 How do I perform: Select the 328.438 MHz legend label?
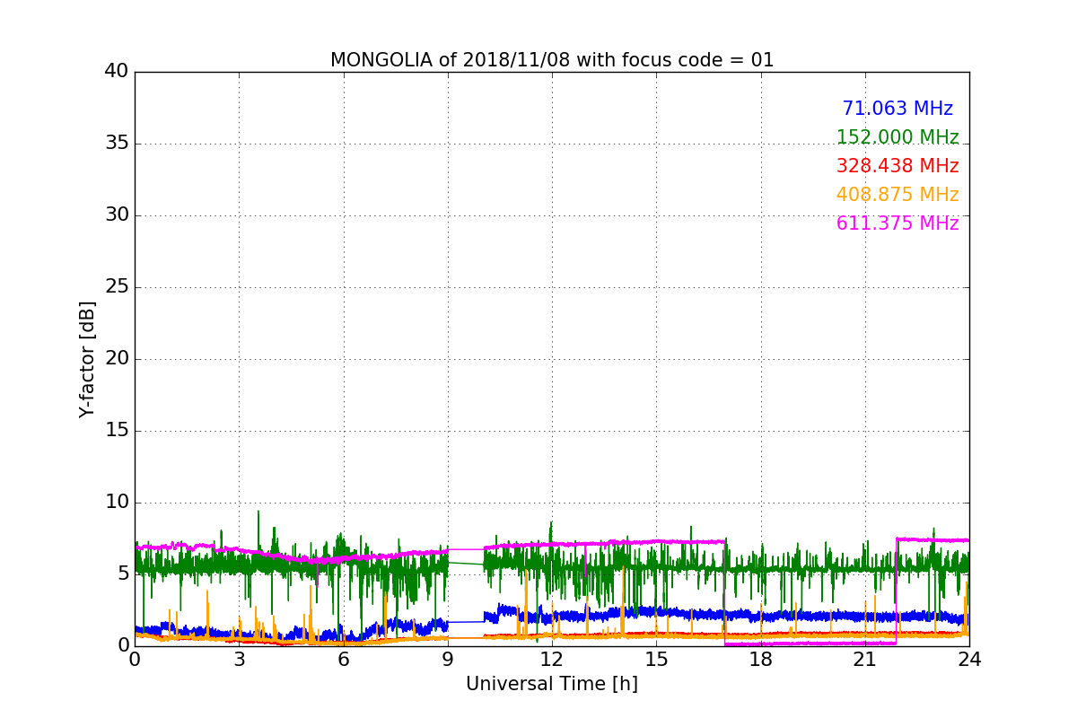[x=897, y=166]
